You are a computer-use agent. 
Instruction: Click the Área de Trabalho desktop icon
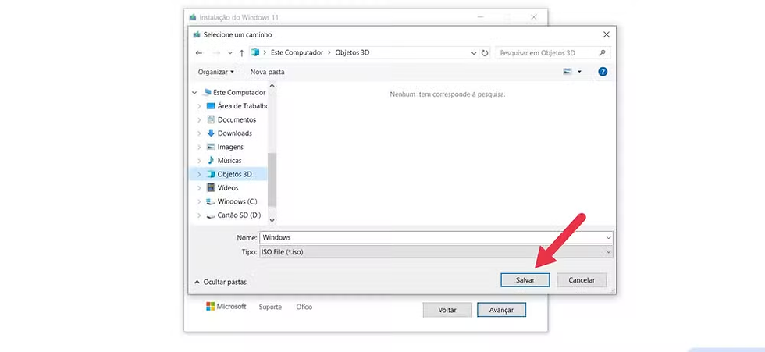point(211,106)
